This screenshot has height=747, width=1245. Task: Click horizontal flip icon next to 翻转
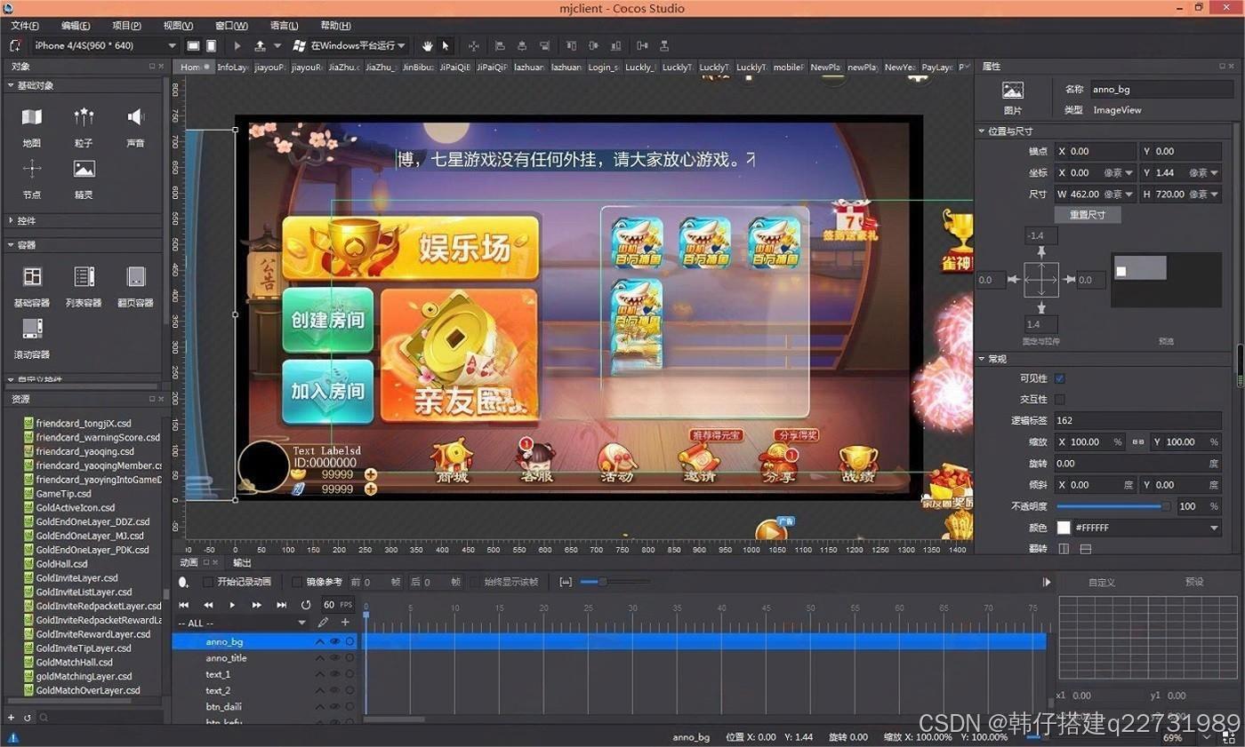point(1064,549)
